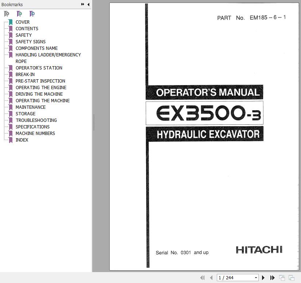
Task: Go to the next page
Action: [x=263, y=278]
